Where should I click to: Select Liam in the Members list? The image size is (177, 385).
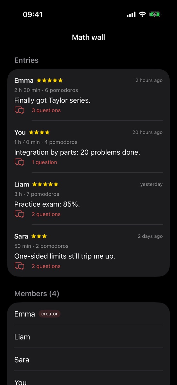(x=88, y=337)
